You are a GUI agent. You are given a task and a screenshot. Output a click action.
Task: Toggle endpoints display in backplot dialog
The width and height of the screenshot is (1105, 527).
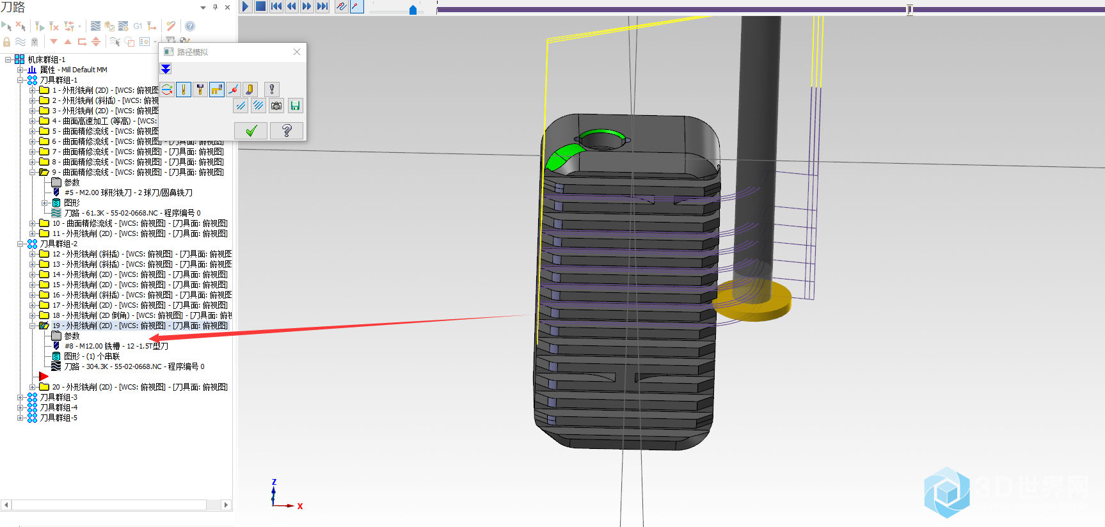[234, 90]
